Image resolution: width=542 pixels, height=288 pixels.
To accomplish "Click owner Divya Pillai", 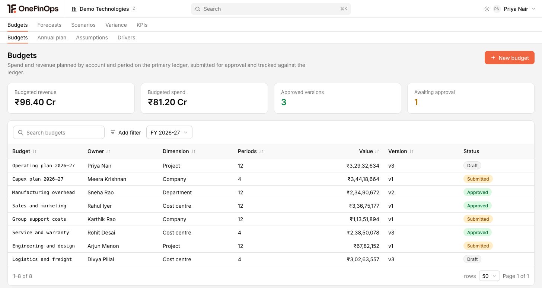I will pos(101,259).
